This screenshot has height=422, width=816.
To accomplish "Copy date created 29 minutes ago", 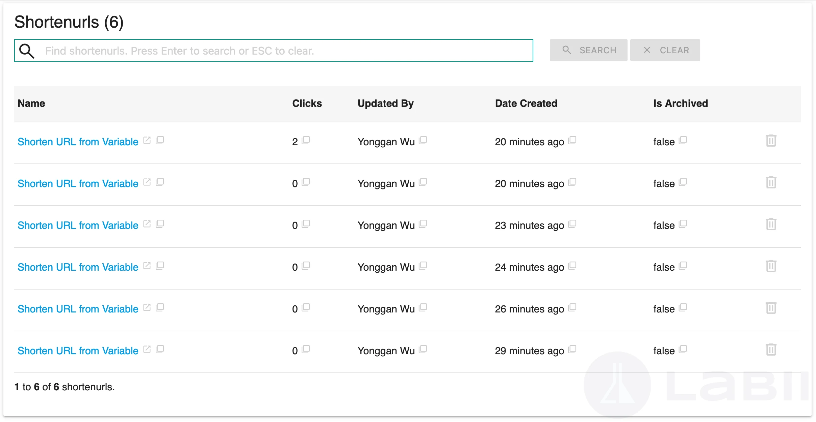I will pos(572,349).
